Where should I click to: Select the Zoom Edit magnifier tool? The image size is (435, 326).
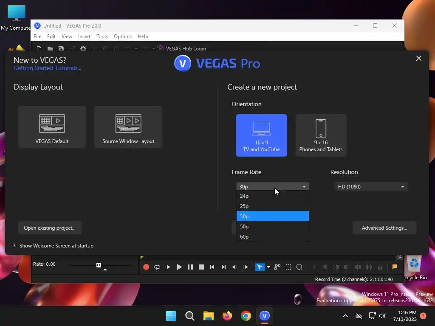299,267
